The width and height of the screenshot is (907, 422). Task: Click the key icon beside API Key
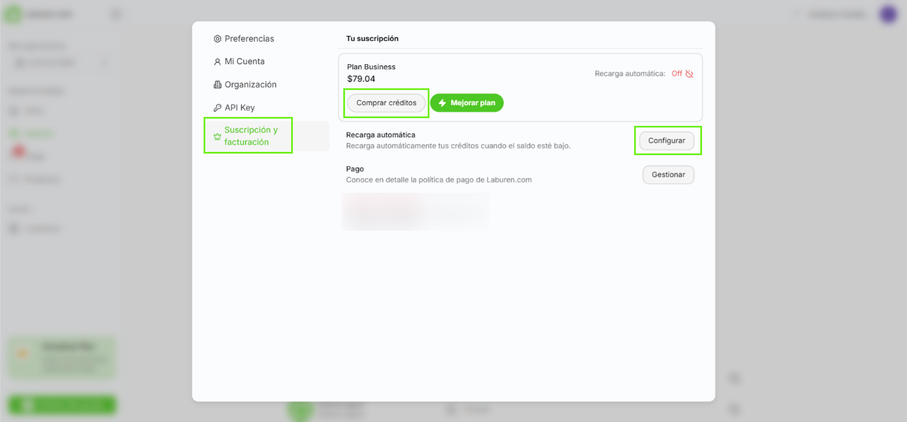click(x=217, y=108)
